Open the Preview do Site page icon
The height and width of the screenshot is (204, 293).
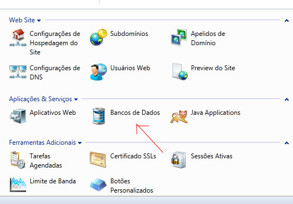[180, 72]
